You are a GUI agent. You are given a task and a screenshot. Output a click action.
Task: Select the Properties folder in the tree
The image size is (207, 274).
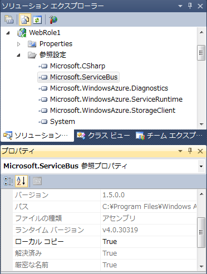click(56, 44)
